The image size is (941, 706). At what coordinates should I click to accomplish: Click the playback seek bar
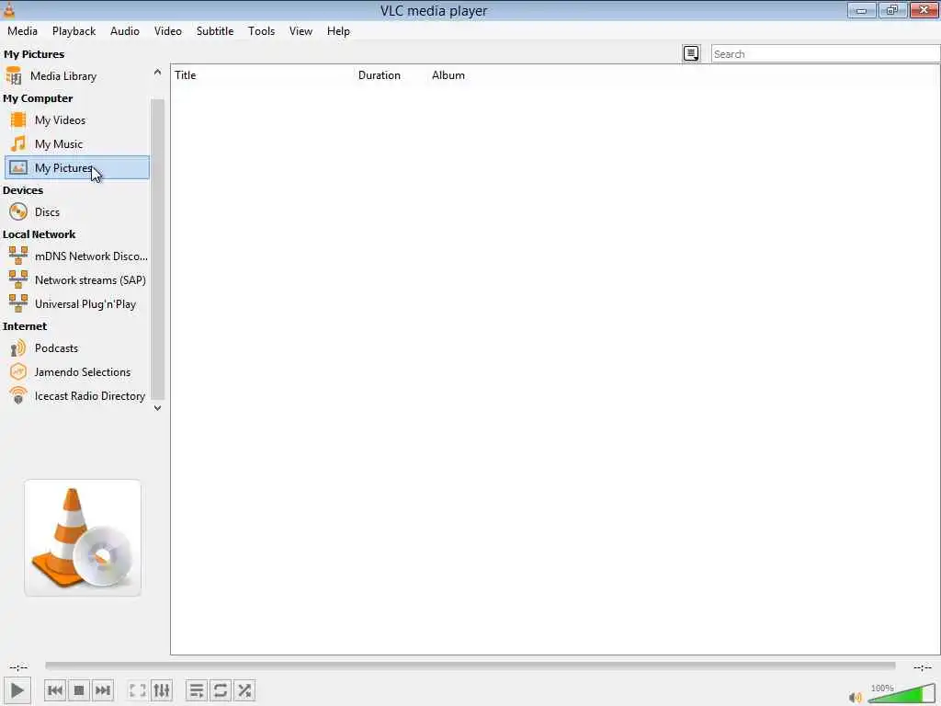(470, 666)
